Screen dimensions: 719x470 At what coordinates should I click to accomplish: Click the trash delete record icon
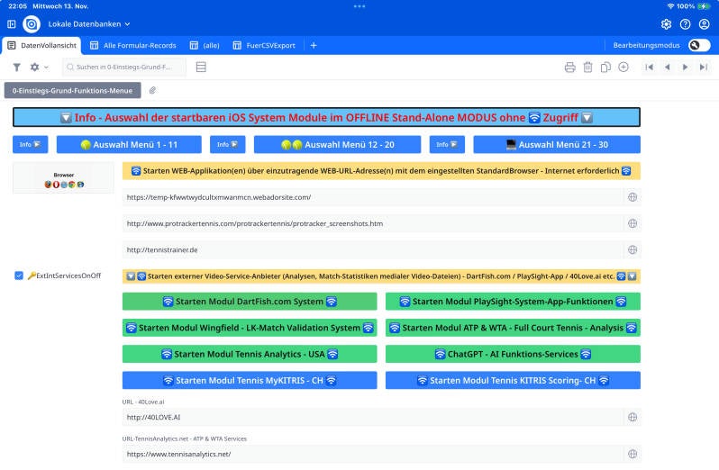[587, 68]
